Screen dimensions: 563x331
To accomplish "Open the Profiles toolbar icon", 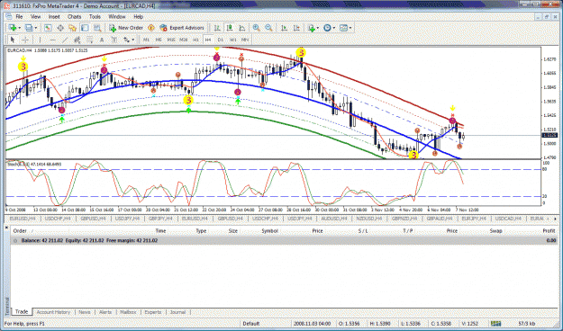I will click(x=29, y=28).
